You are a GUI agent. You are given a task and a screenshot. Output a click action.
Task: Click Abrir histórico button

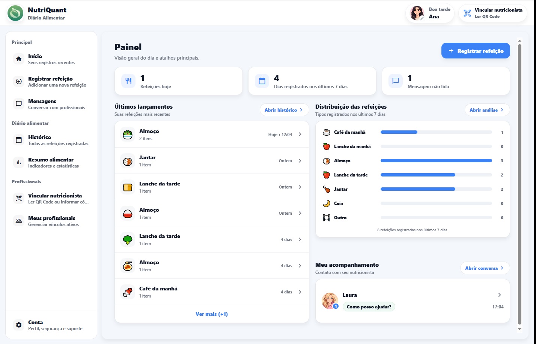coord(284,110)
